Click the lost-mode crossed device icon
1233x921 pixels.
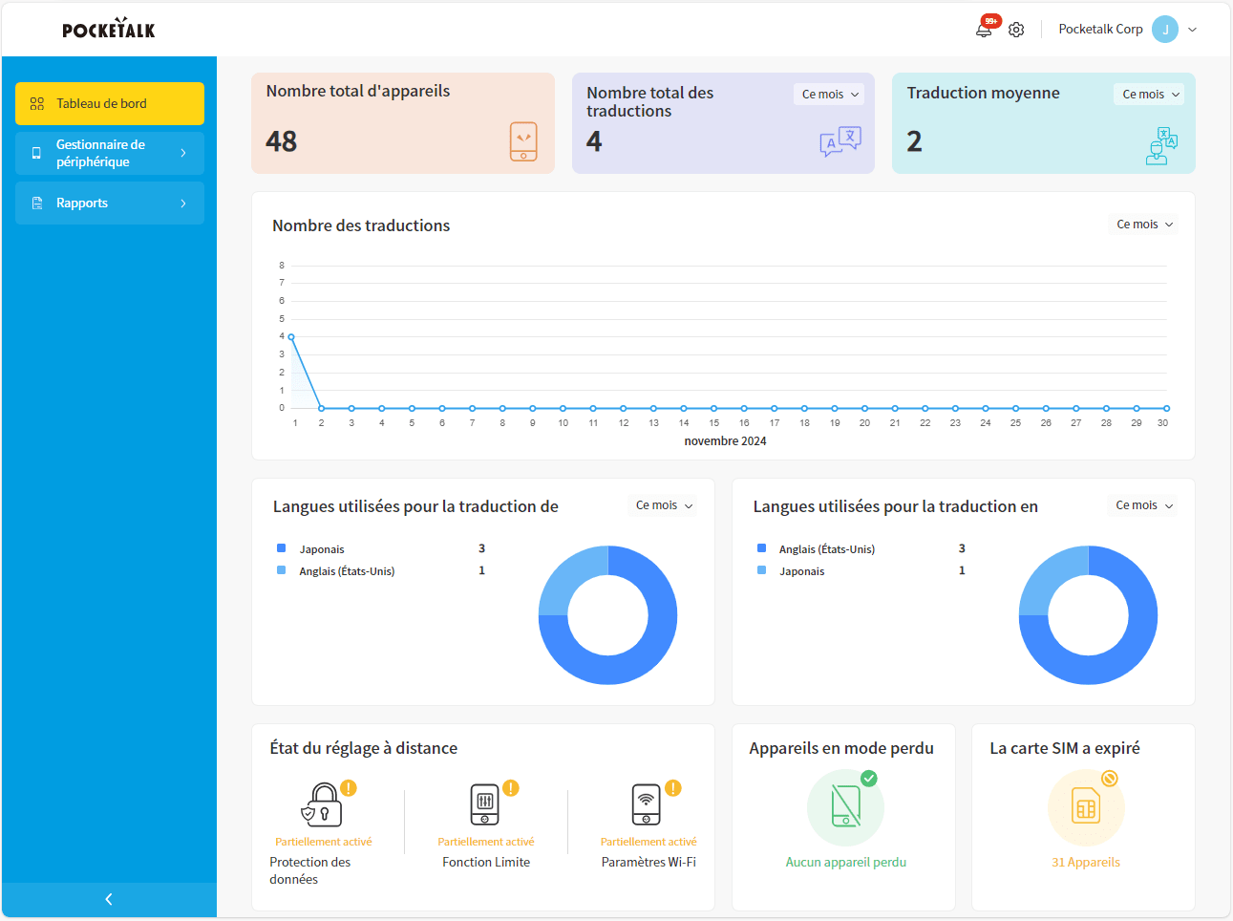point(846,805)
